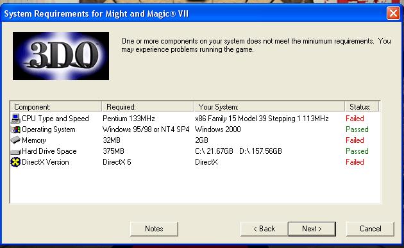Click the 2GB system memory value
The width and height of the screenshot is (404, 248).
201,140
